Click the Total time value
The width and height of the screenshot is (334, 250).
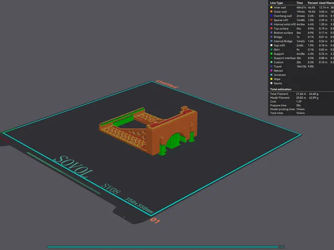[x=301, y=113]
